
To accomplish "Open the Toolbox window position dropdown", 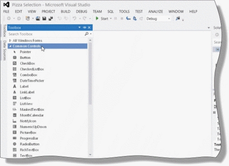I will [80, 28].
